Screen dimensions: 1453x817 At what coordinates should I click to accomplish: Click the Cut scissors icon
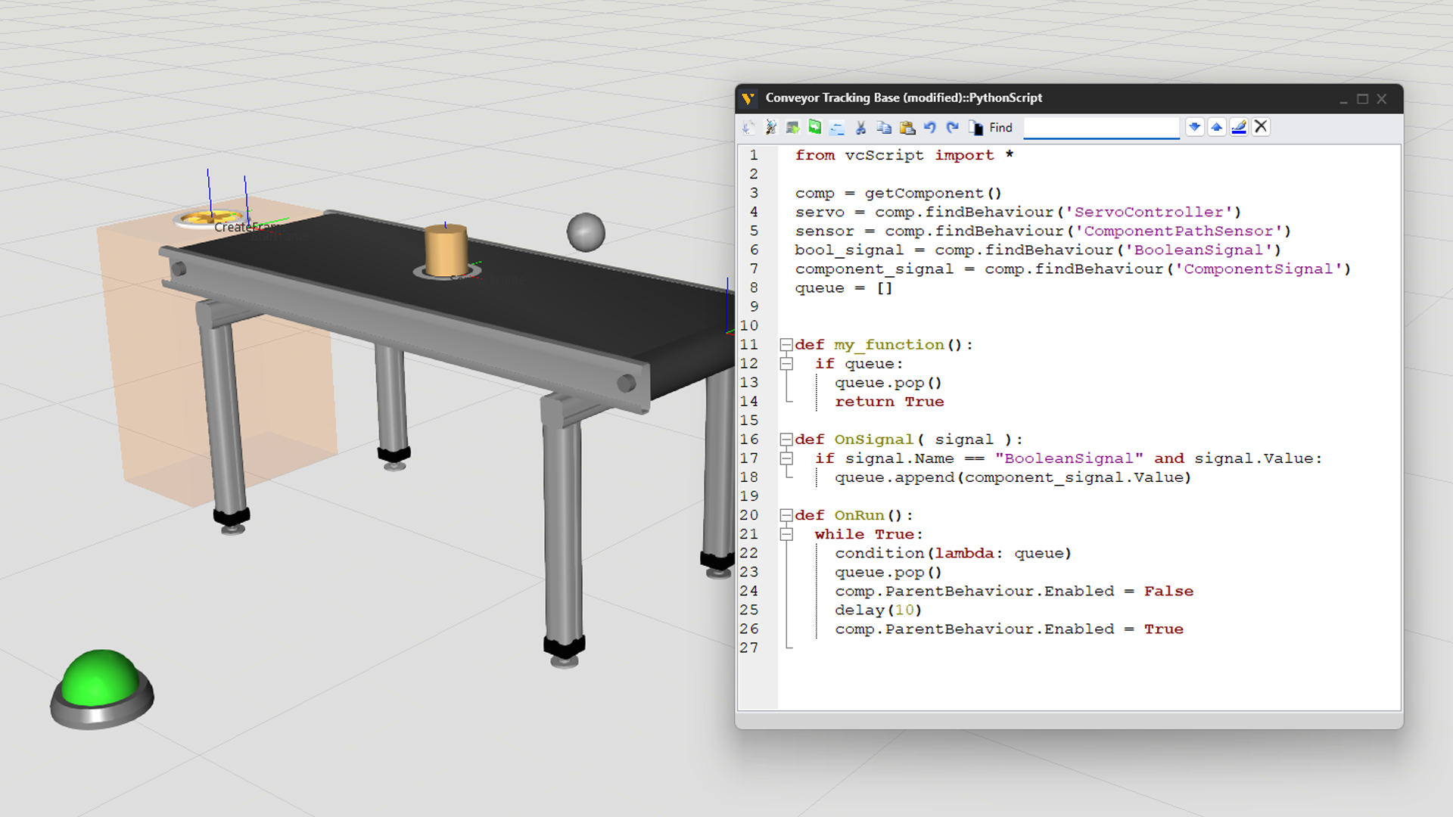860,128
